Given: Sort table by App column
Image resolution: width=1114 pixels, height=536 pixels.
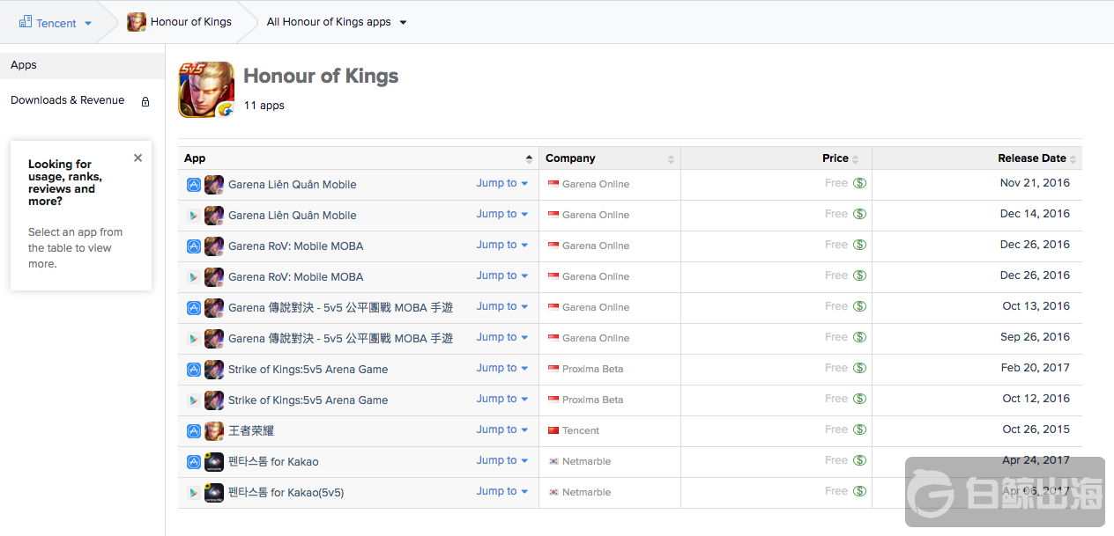Looking at the screenshot, I should pyautogui.click(x=529, y=158).
